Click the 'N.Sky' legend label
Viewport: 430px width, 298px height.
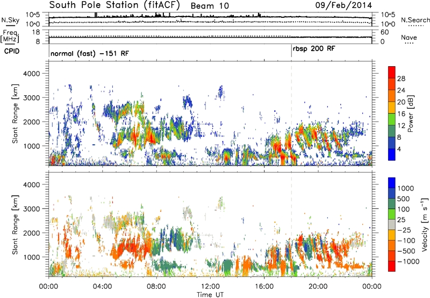[x=10, y=20]
